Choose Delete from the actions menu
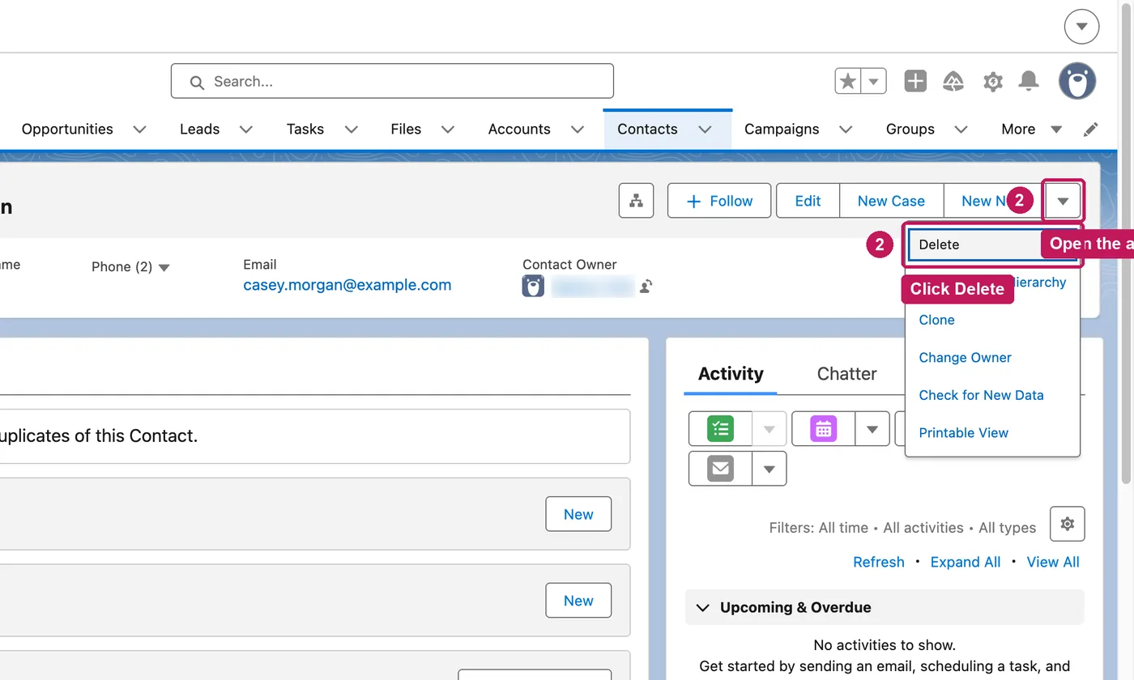Screen dimensions: 1134x680 [992, 244]
